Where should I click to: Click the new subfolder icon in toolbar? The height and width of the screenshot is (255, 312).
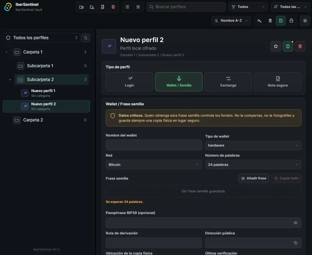pyautogui.click(x=92, y=7)
